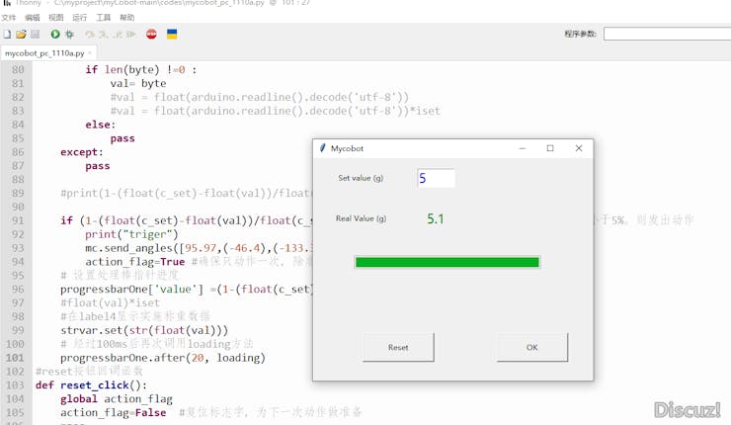Place cursor on "def reset_click():" line

[x=91, y=385]
